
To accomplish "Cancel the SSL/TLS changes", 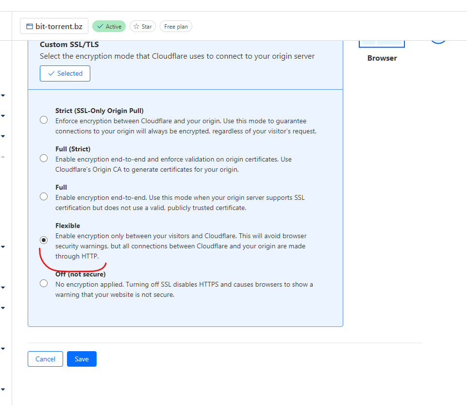I will pyautogui.click(x=45, y=359).
